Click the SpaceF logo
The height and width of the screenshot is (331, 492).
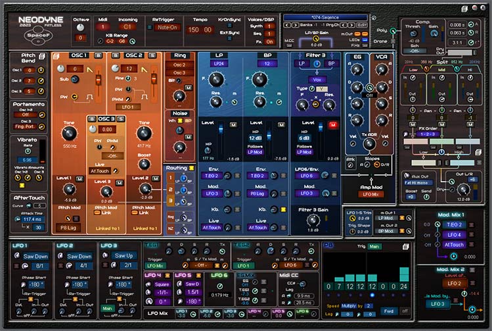coord(38,36)
